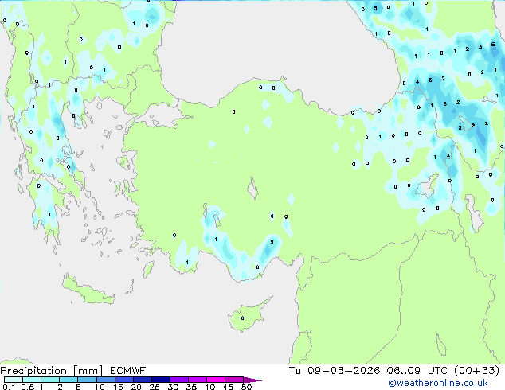The width and height of the screenshot is (505, 390).
Task: Select the 2–5 mm legend color
Action: pyautogui.click(x=69, y=380)
